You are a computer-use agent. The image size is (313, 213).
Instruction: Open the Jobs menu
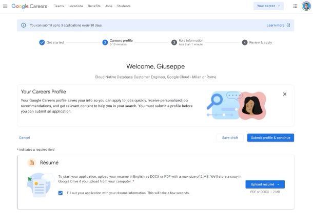(x=109, y=6)
